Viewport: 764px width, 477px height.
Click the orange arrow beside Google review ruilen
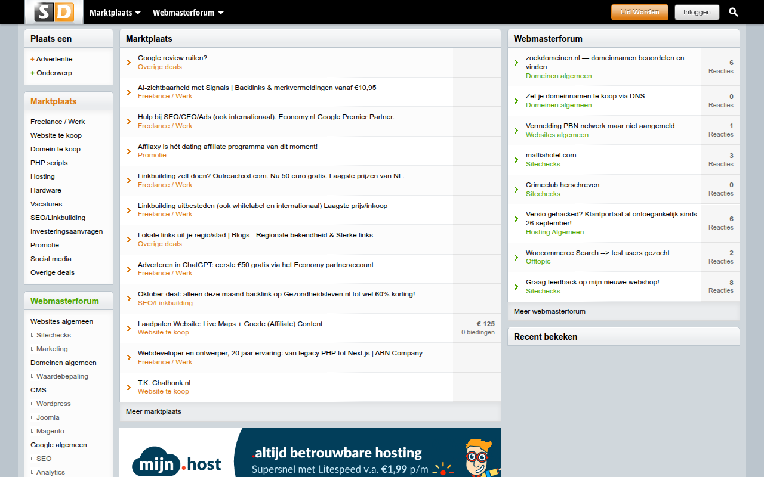tap(129, 63)
